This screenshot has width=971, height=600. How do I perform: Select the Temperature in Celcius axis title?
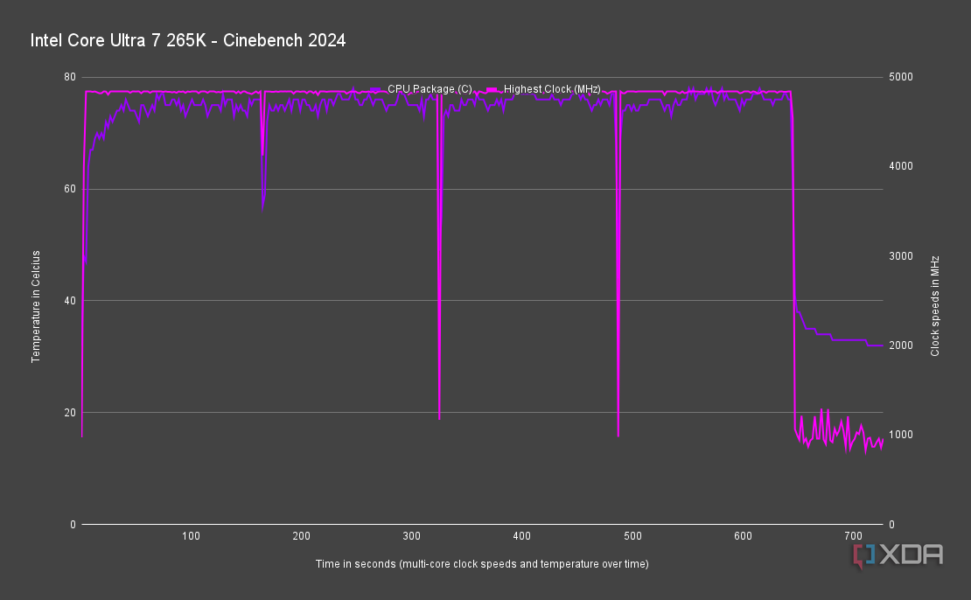pos(36,306)
